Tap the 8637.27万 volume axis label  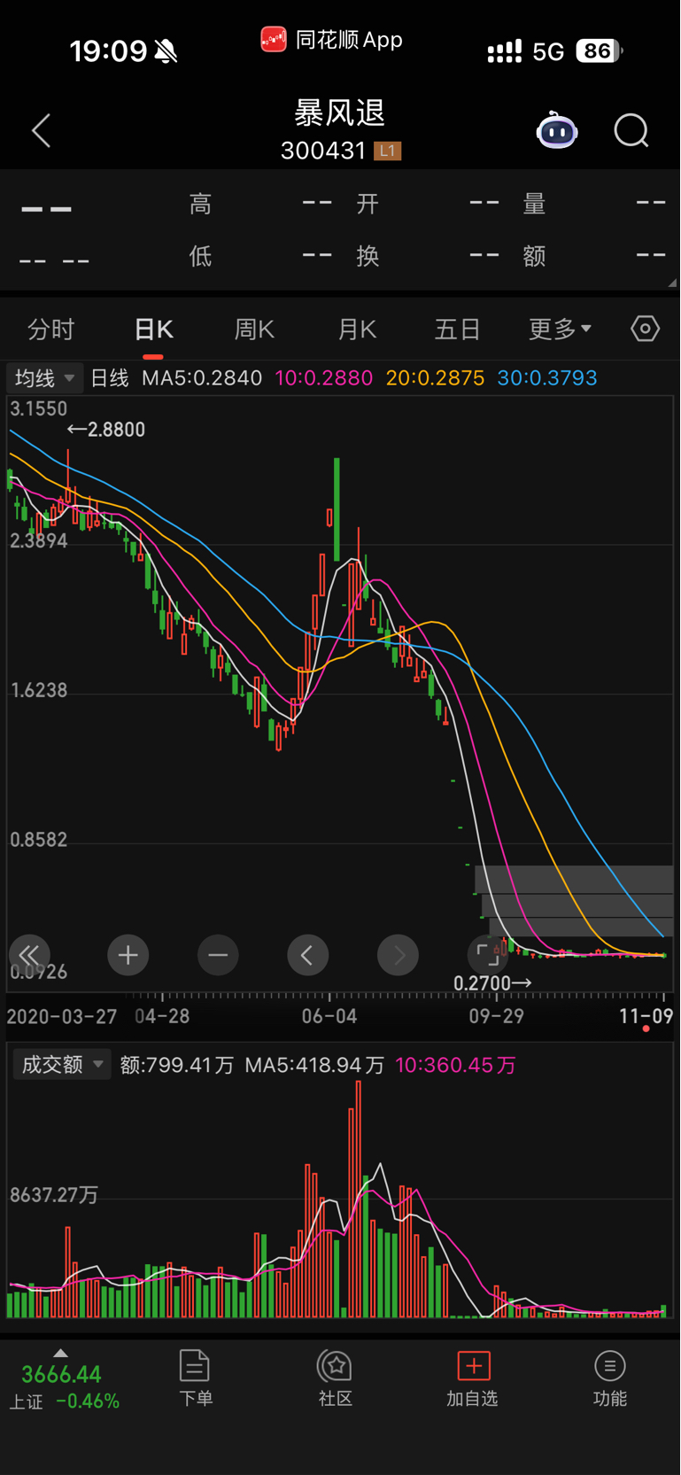pos(54,1195)
